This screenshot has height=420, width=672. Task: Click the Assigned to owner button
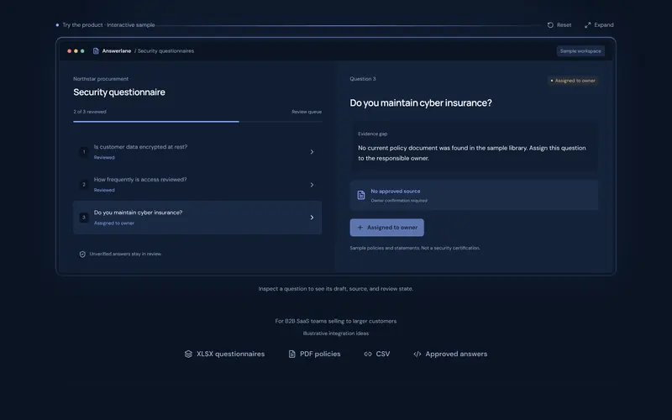(387, 228)
